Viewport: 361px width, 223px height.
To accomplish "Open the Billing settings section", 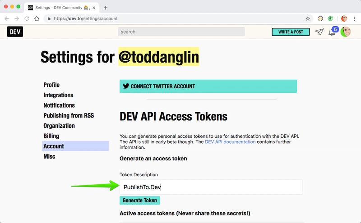I will [51, 136].
